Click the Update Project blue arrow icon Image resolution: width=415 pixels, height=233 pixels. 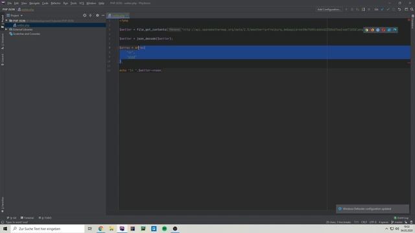[x=382, y=9]
